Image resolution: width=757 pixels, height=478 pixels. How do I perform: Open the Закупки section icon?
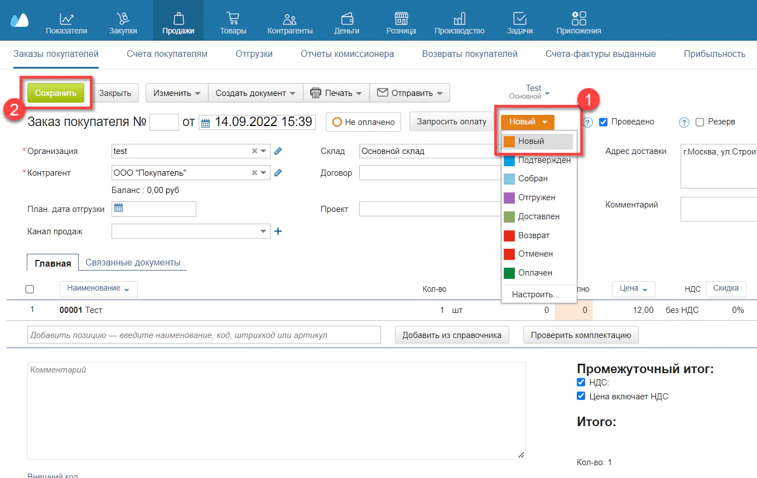(123, 19)
